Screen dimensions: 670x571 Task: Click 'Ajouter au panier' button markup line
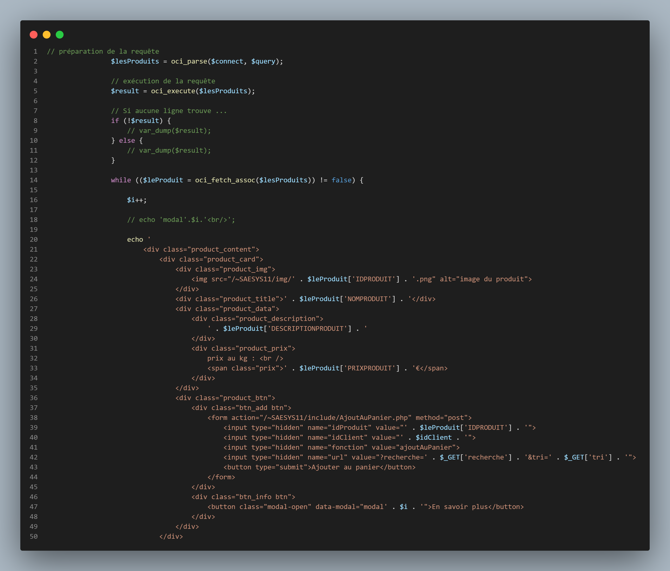(319, 468)
